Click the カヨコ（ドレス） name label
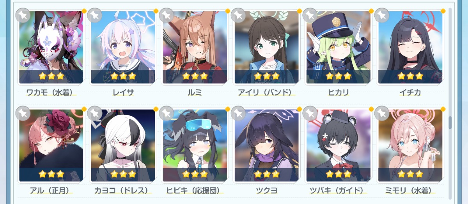Image resolution: width=468 pixels, height=204 pixels. pos(123,191)
